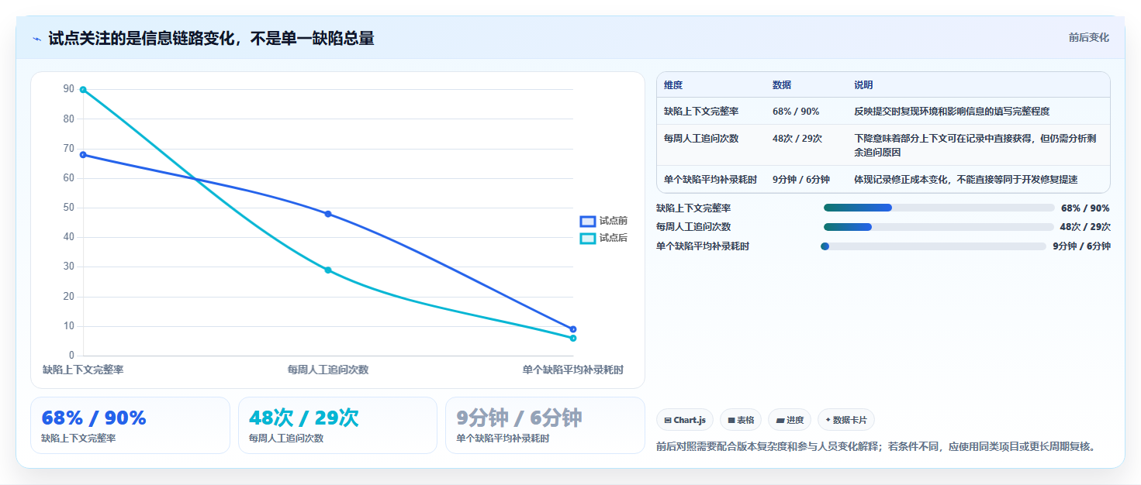Open the 48次 / 29次 data card

coord(338,425)
